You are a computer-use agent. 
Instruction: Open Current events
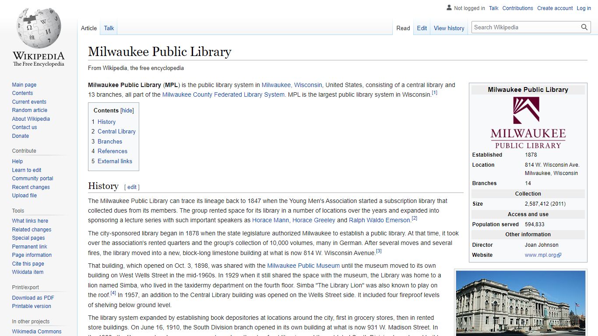click(29, 102)
